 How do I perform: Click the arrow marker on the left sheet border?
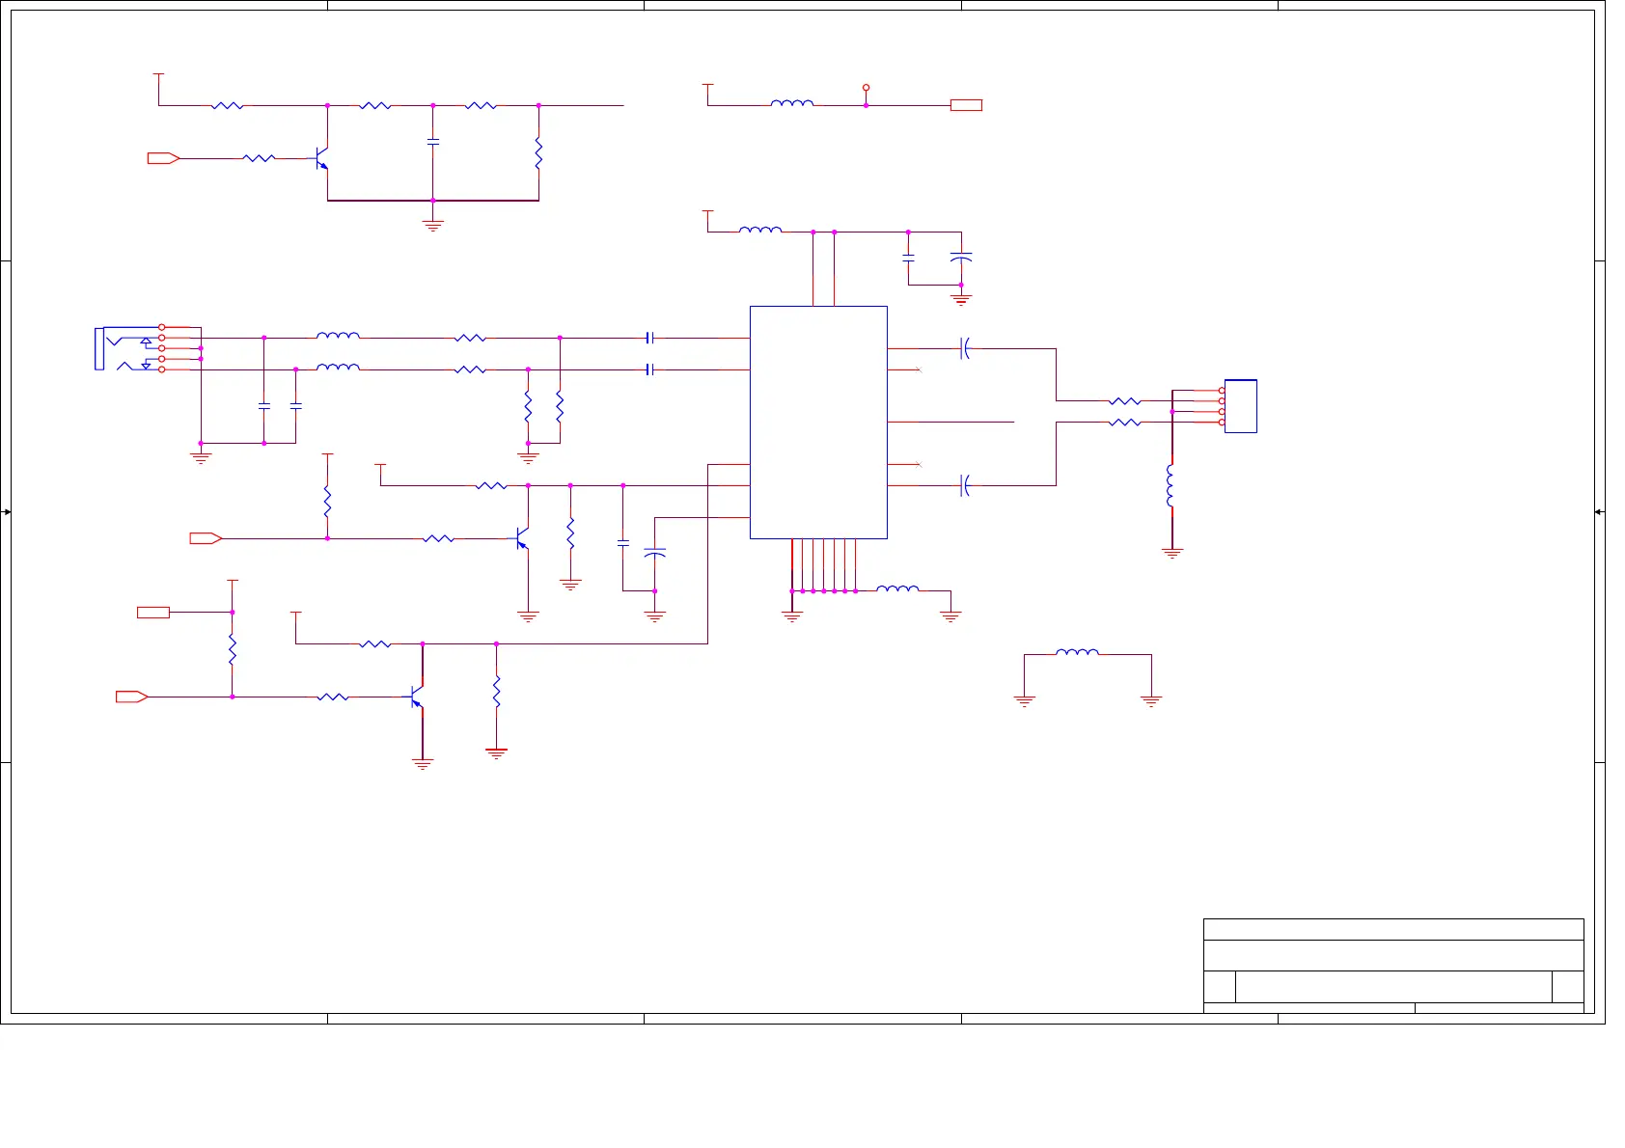7,512
